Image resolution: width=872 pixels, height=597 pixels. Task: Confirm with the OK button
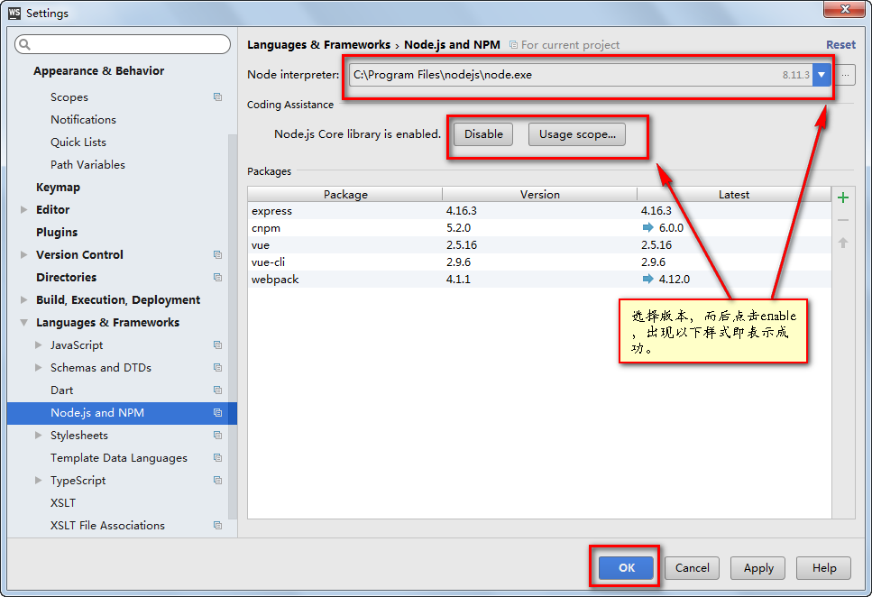tap(626, 567)
